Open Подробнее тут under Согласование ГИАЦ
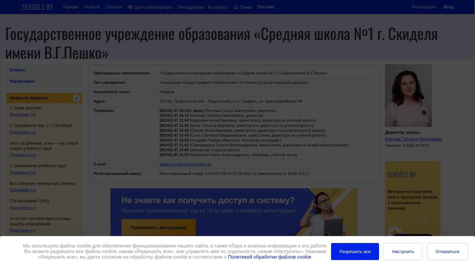The height and width of the screenshot is (267, 475). coord(23,208)
